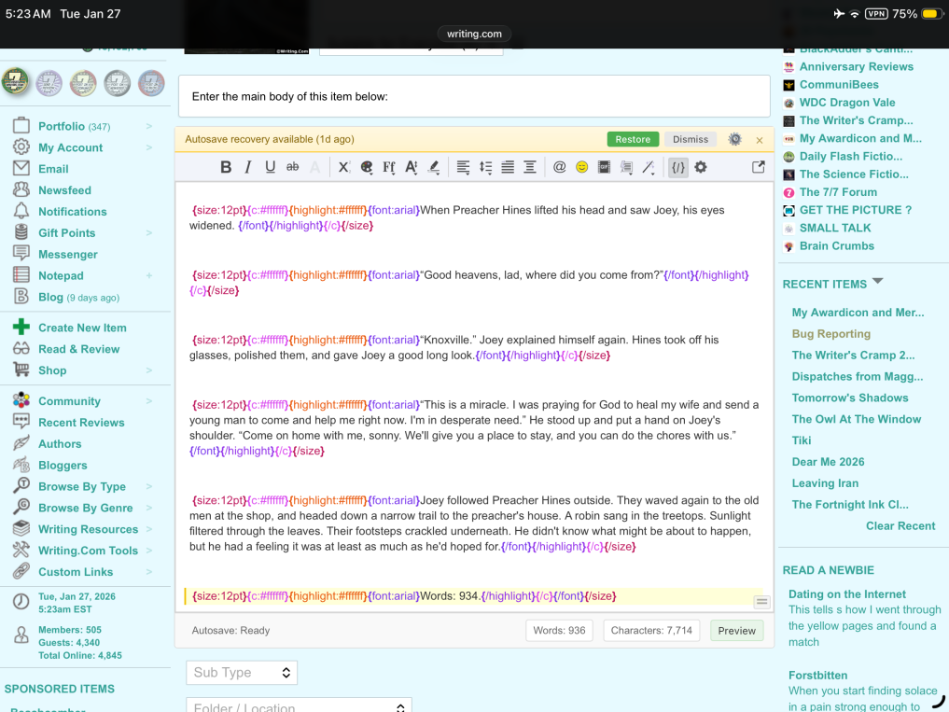This screenshot has width=949, height=712.
Task: Open Newsfeed from the sidebar
Action: [x=64, y=190]
